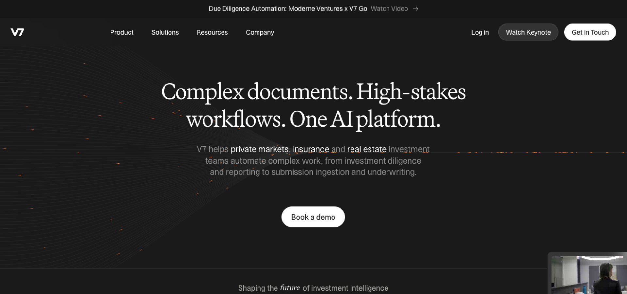Image resolution: width=627 pixels, height=294 pixels.
Task: Click the headline 'Complex documents. High-stakes'
Action: 313,92
